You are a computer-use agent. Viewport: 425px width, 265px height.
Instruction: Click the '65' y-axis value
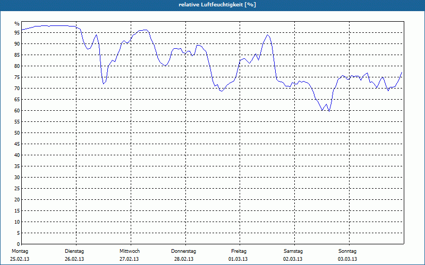(x=17, y=100)
